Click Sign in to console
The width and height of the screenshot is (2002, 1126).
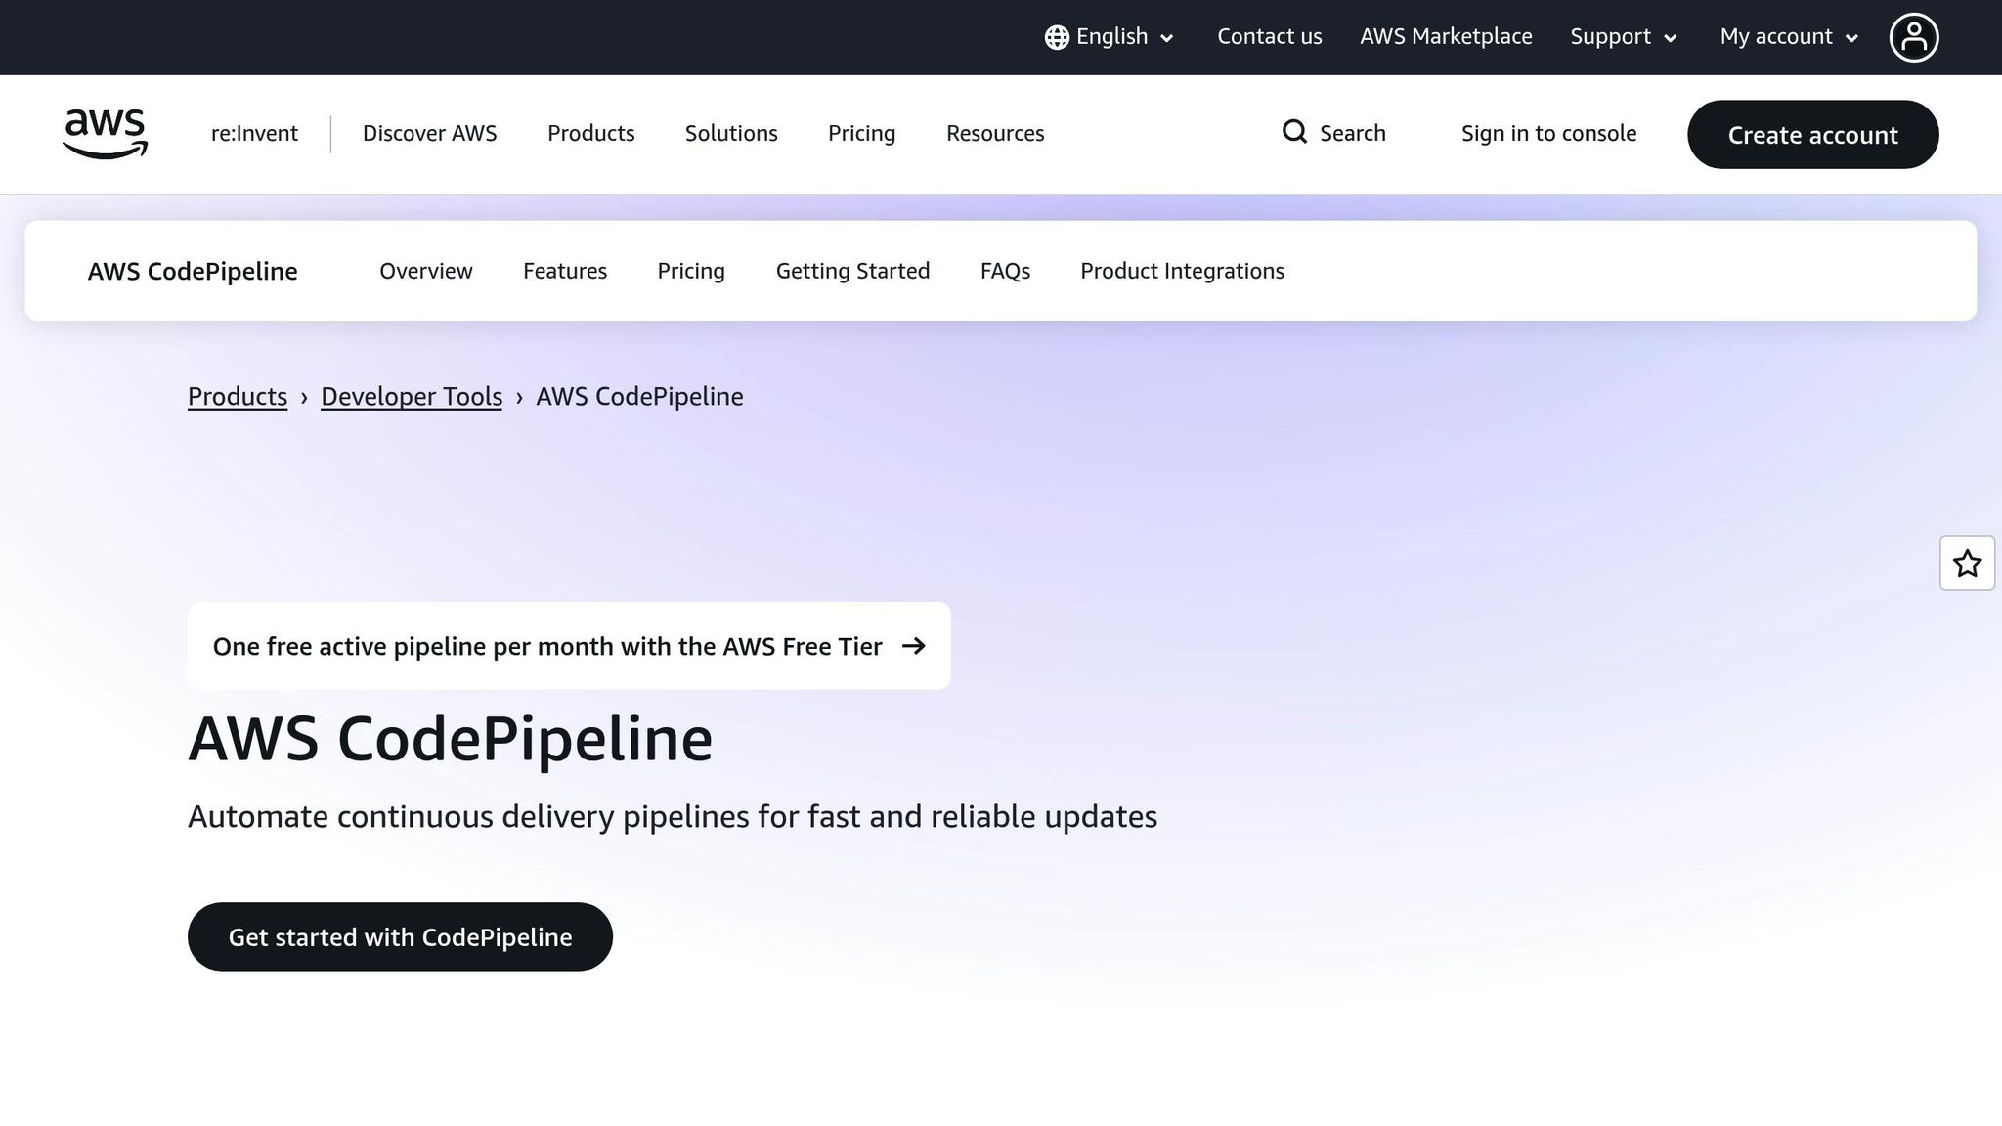[1548, 133]
